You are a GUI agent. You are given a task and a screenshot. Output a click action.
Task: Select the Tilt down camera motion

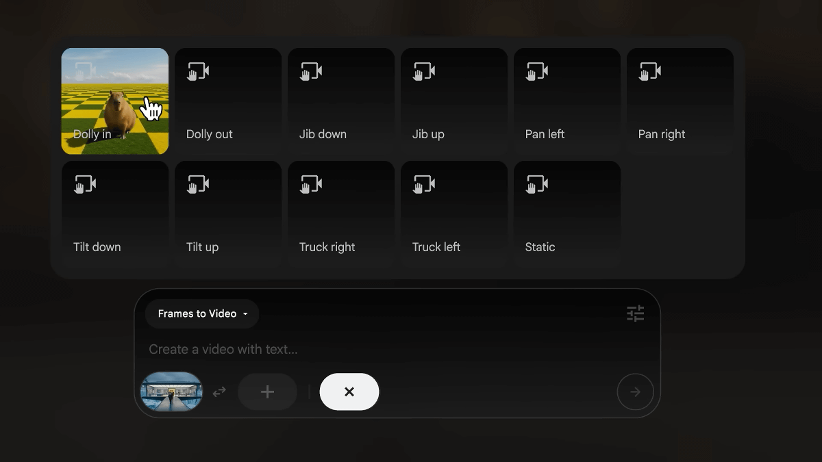click(x=115, y=214)
